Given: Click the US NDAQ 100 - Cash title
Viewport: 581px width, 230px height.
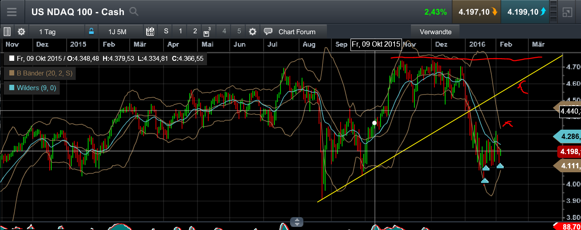Looking at the screenshot, I should pos(78,12).
